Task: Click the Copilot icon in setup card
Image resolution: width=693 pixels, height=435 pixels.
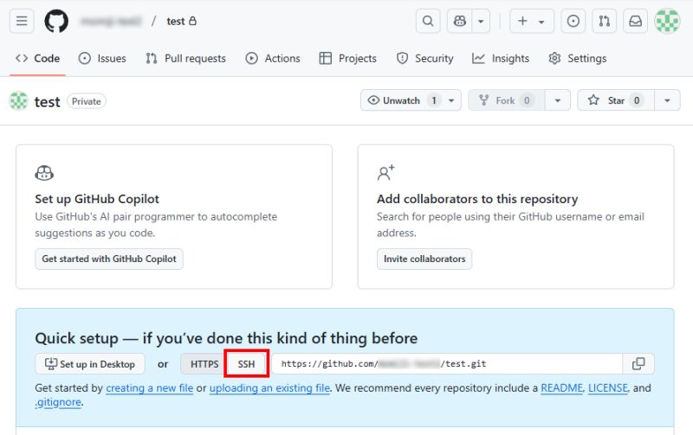Action: click(44, 173)
